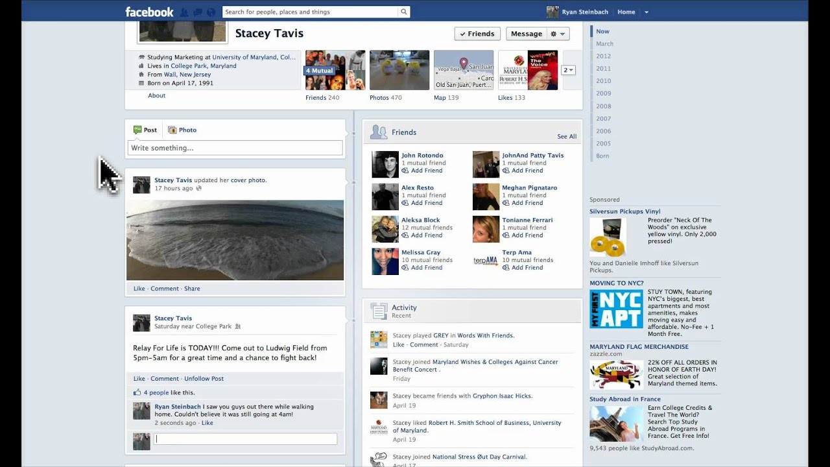Click the Write something text box
Viewport: 830px width, 467px height.
point(235,148)
